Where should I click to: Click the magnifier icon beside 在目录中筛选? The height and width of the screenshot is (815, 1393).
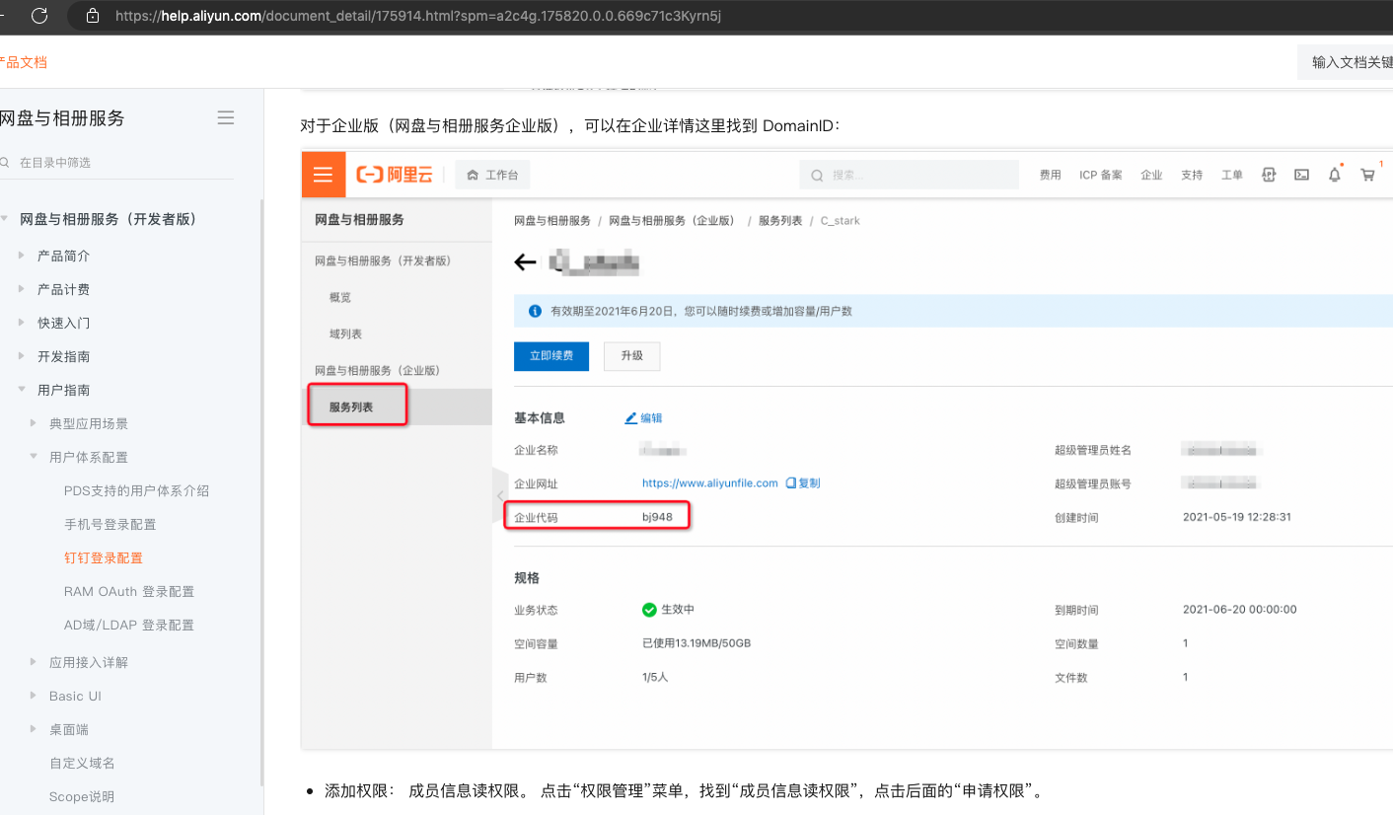(x=5, y=162)
